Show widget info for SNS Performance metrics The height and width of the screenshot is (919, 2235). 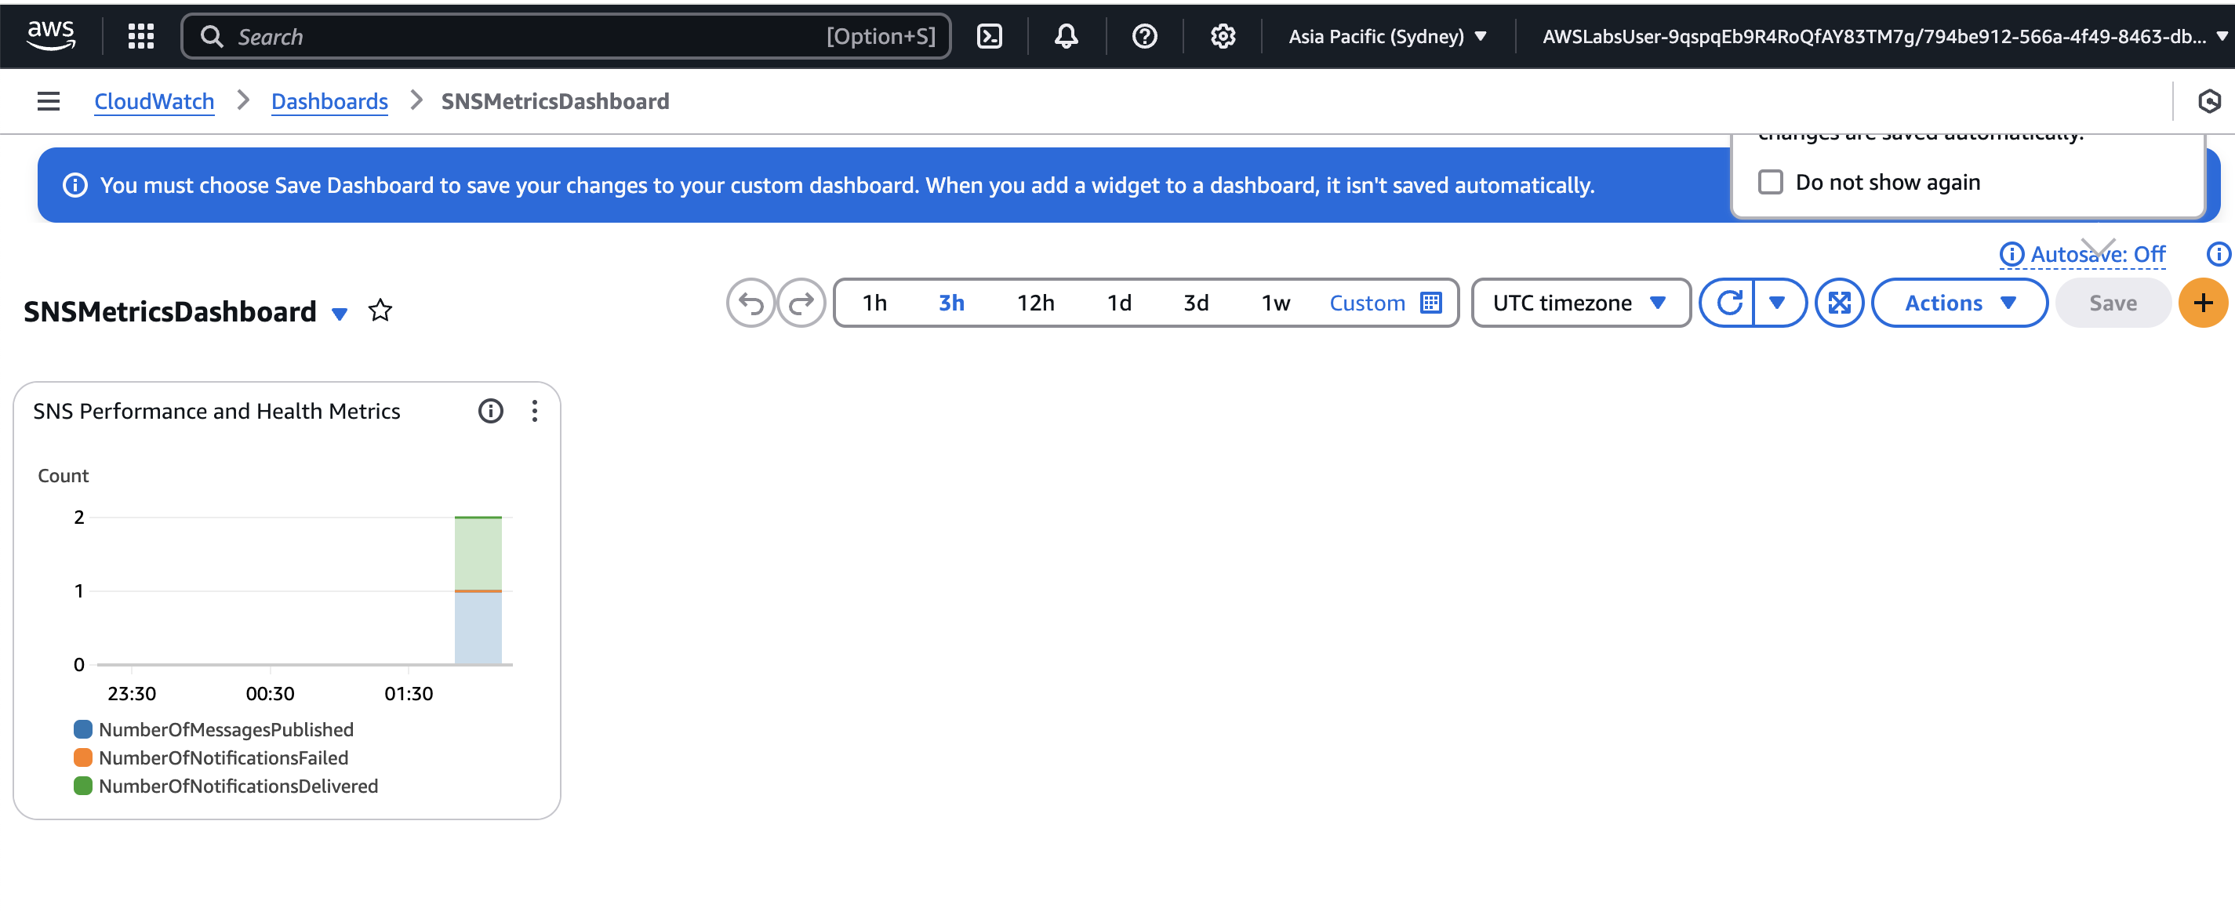point(490,410)
